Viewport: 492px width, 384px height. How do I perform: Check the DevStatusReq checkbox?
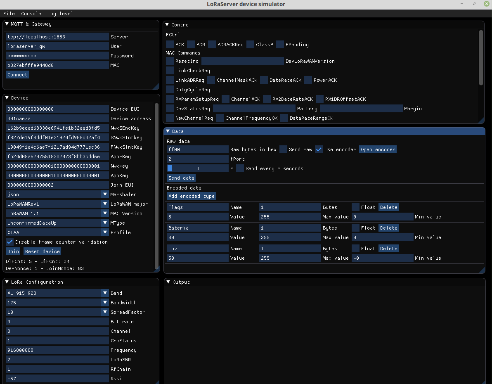[170, 109]
